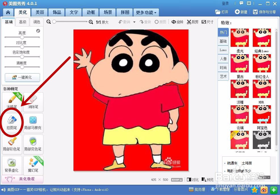This screenshot has height=195, width=280.
Task: Click the 美化教程 tutorial button
Action: tap(22, 179)
